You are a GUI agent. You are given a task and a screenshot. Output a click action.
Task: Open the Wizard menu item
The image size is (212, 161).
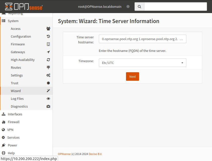[16, 91]
